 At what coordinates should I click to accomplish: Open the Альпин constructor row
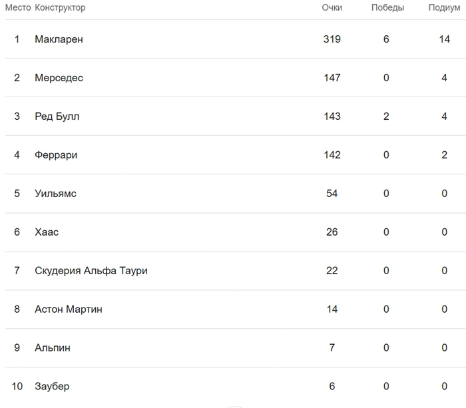coord(52,348)
